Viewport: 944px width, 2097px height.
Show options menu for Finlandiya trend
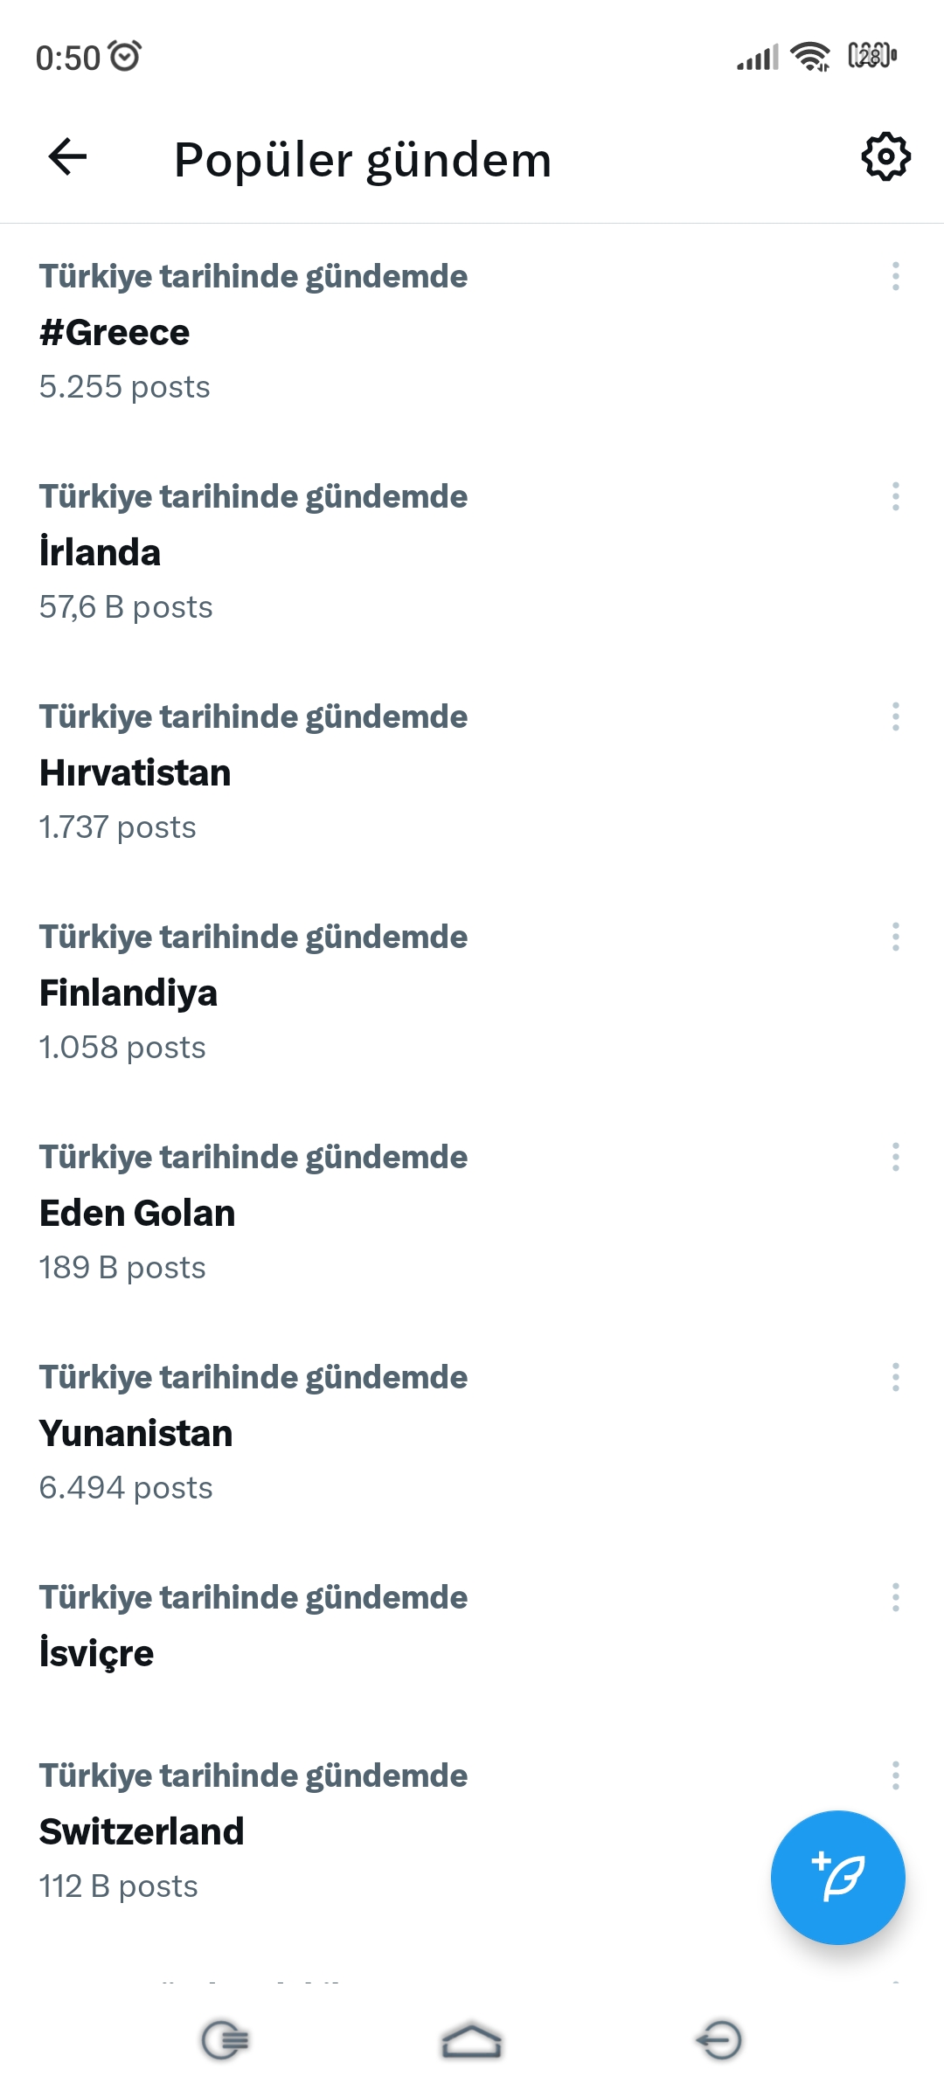(x=895, y=937)
